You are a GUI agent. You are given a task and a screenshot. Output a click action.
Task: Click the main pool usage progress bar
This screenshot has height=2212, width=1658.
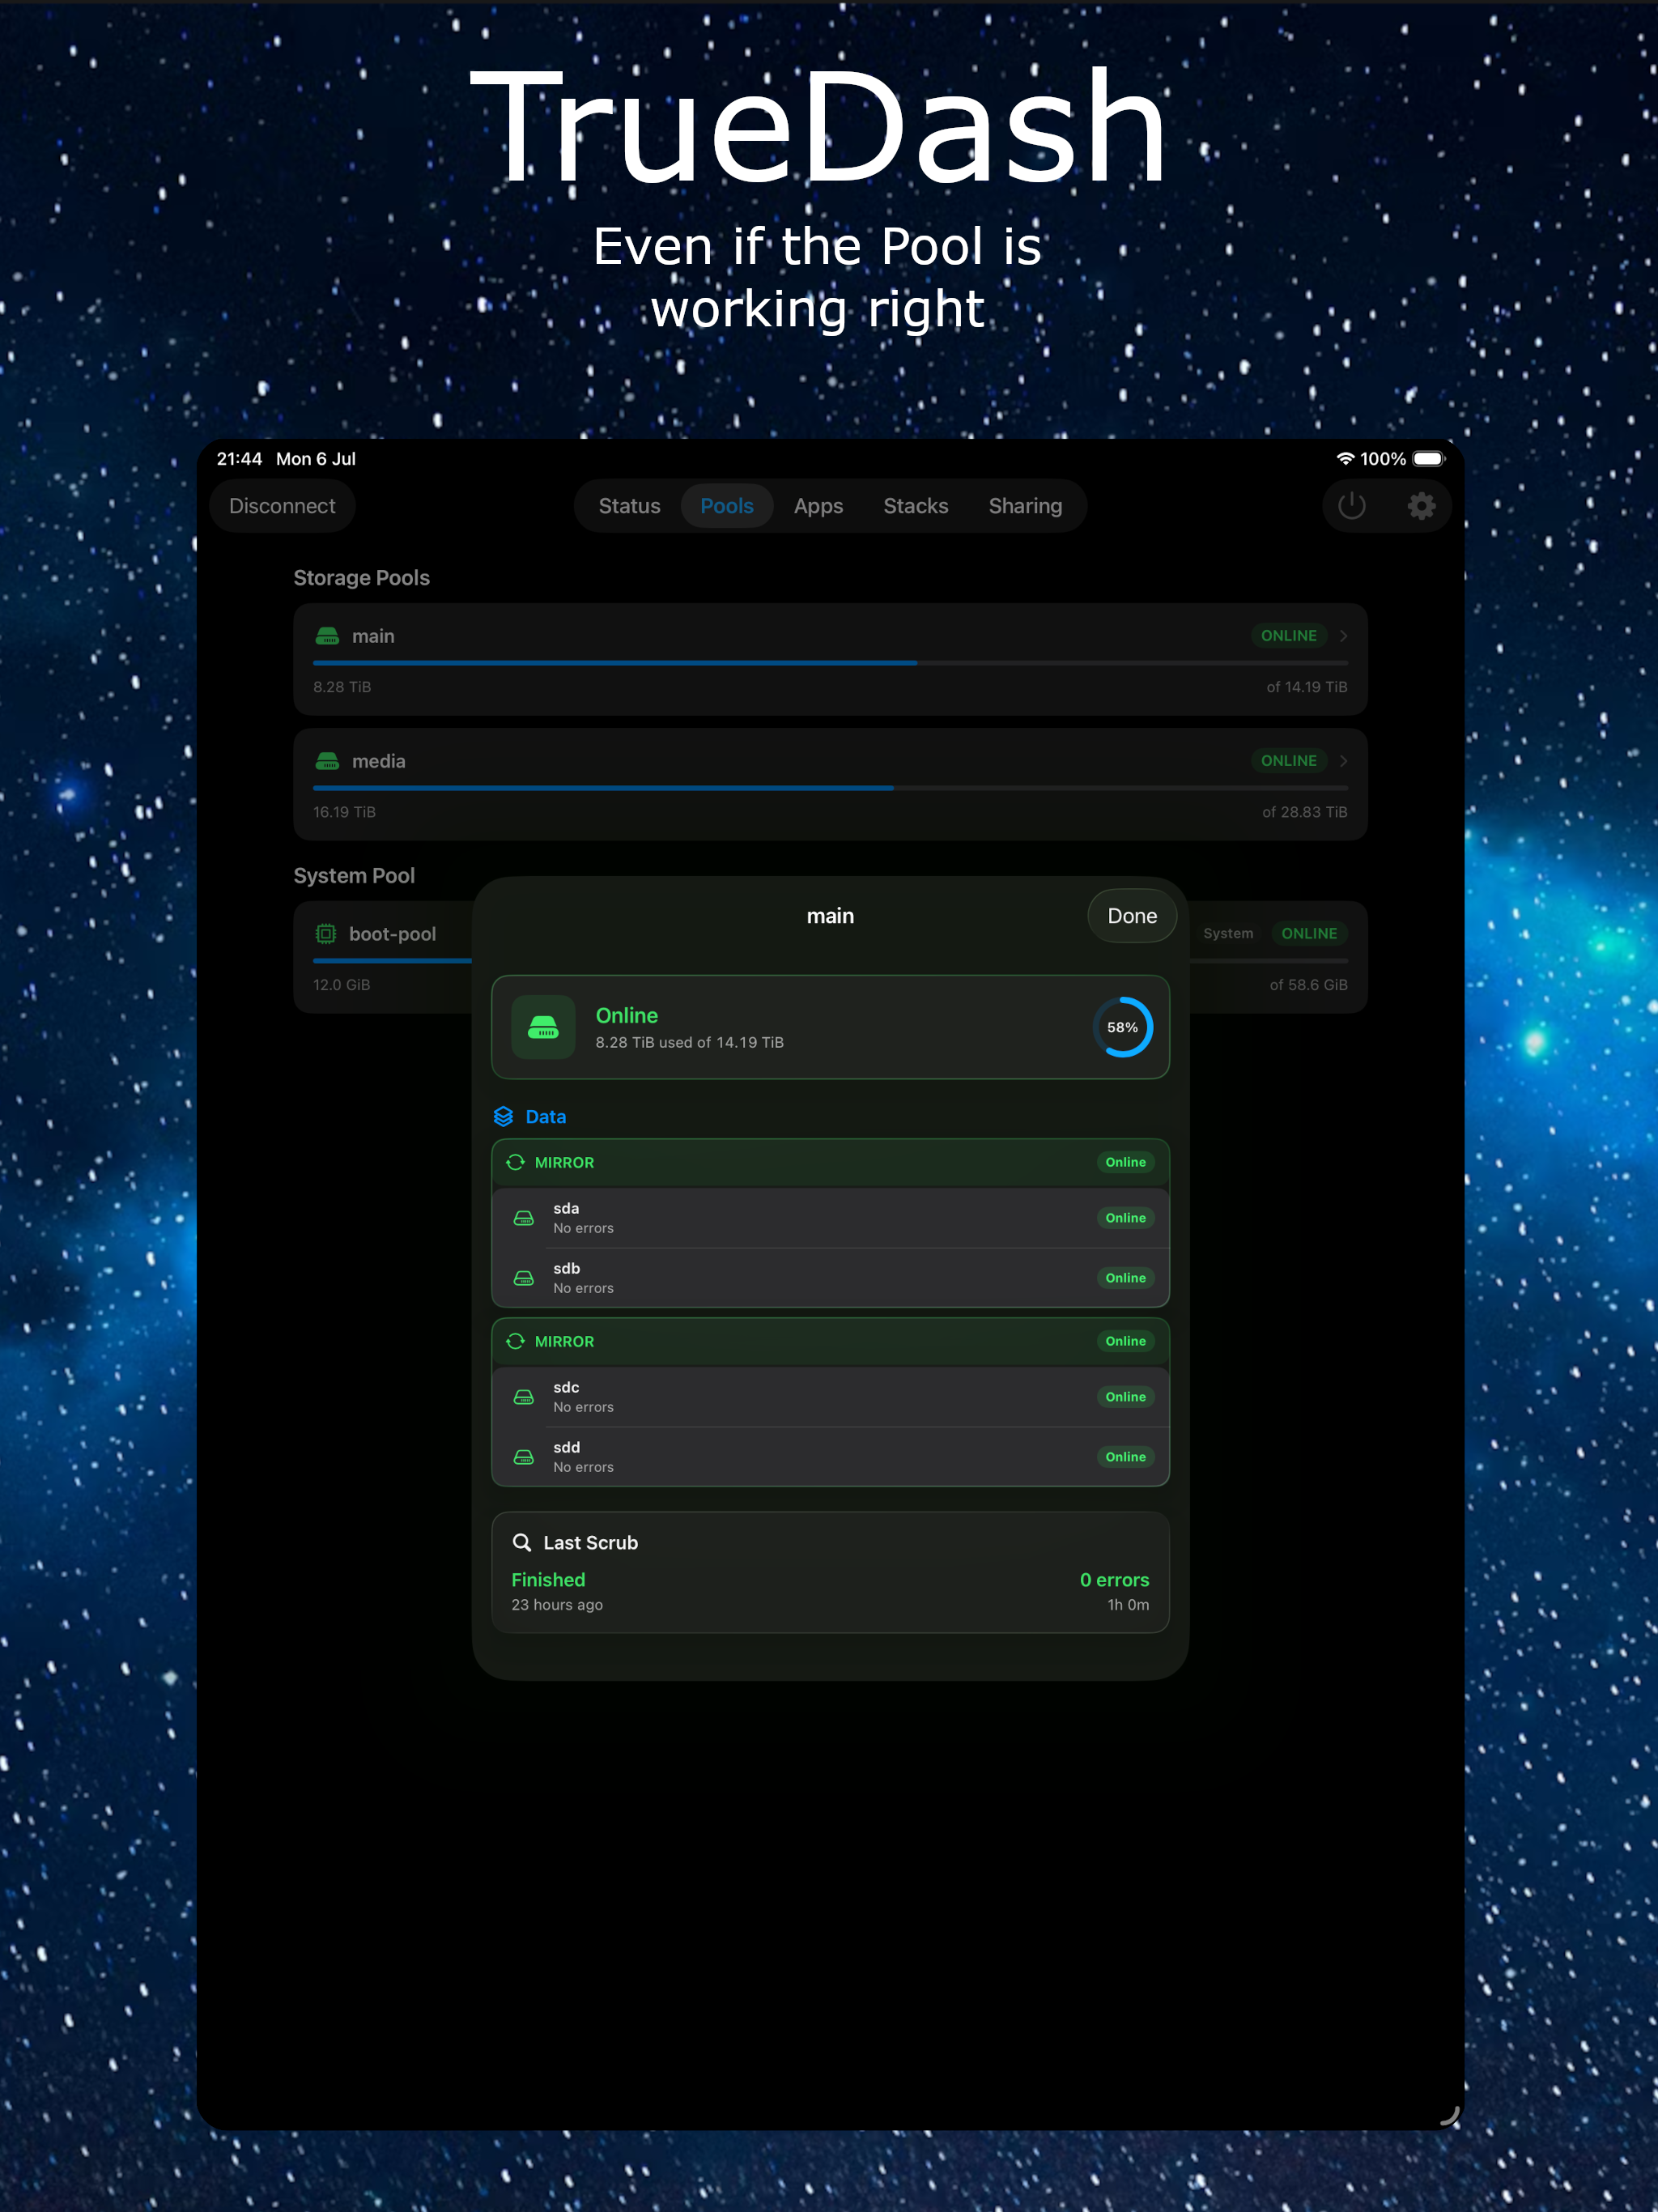coord(830,663)
